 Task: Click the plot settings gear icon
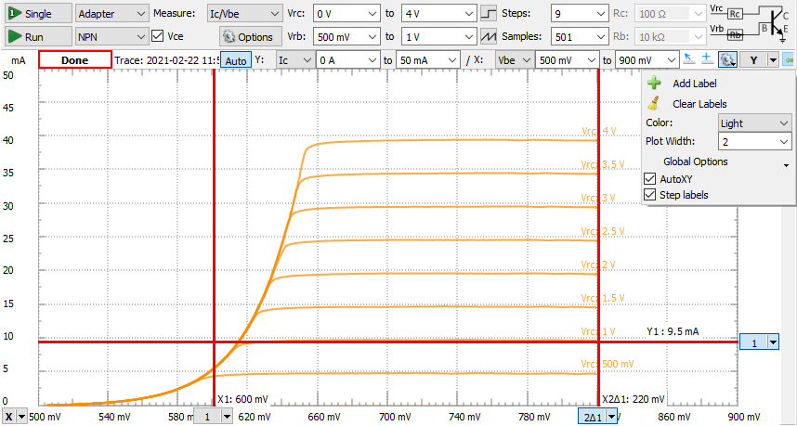(x=727, y=58)
